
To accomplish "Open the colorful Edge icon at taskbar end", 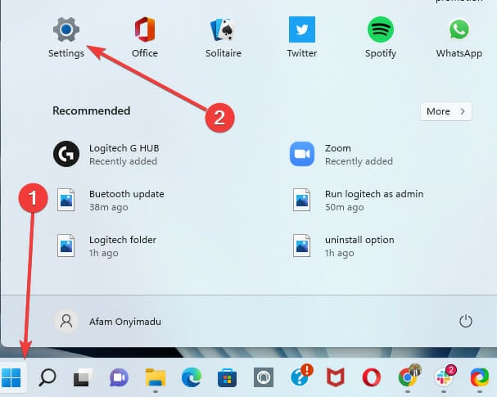I will coord(480,377).
